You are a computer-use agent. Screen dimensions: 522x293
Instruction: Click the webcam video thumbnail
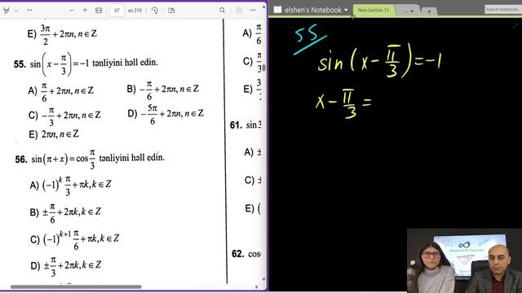[464, 260]
